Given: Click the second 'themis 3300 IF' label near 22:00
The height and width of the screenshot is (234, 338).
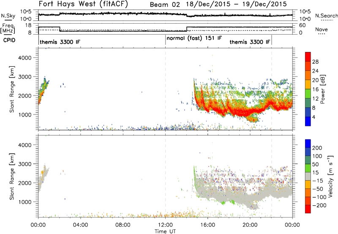Looking at the screenshot, I should (x=250, y=42).
